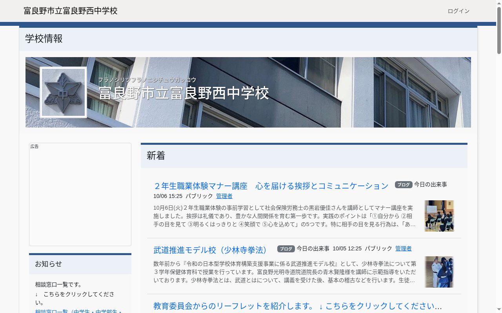Viewport: 502px width, 313px height.
Task: Open the 少林寺拳法 article thumbnail photo
Action: (x=439, y=272)
